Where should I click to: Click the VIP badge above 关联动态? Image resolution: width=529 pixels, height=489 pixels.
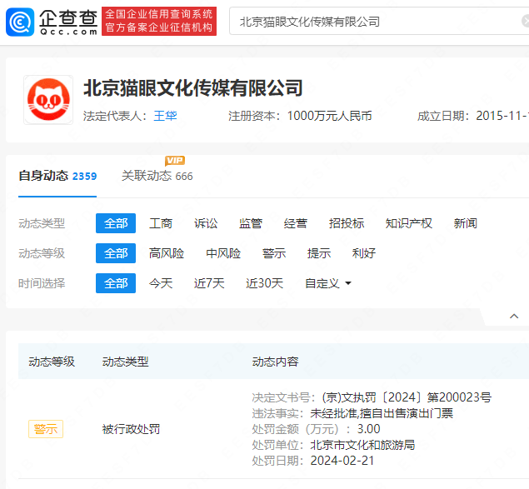point(175,161)
